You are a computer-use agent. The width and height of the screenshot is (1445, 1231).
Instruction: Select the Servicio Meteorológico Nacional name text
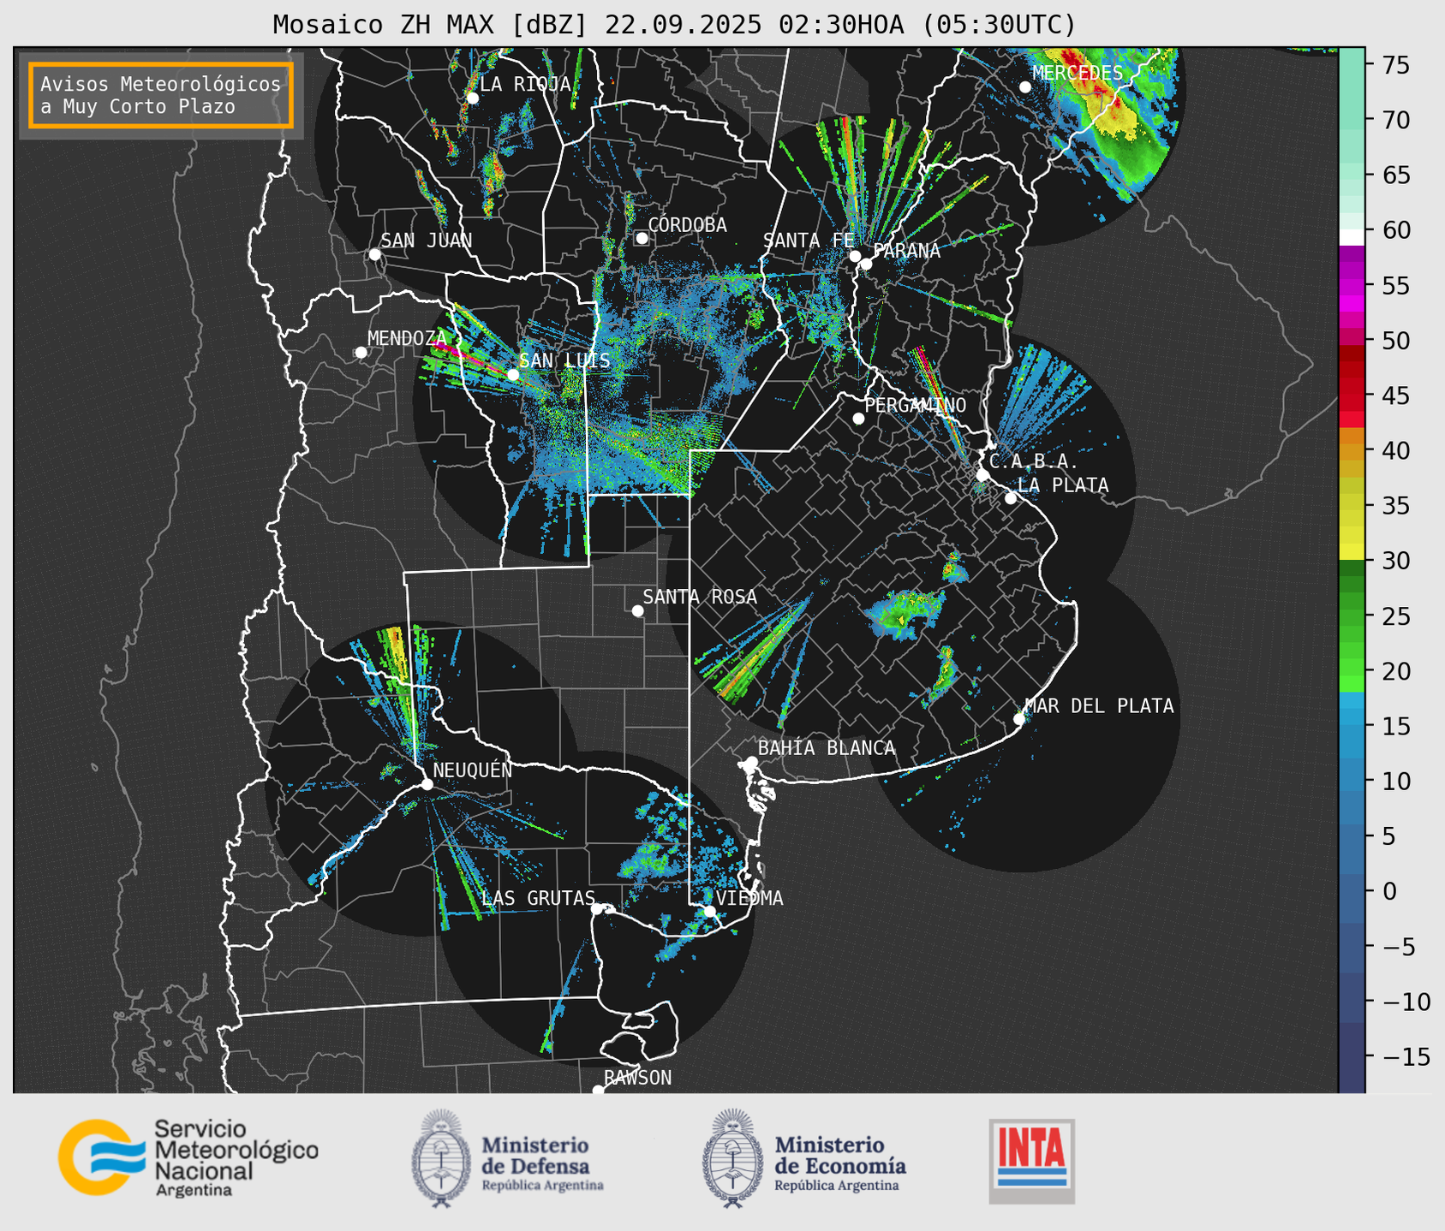(x=236, y=1158)
